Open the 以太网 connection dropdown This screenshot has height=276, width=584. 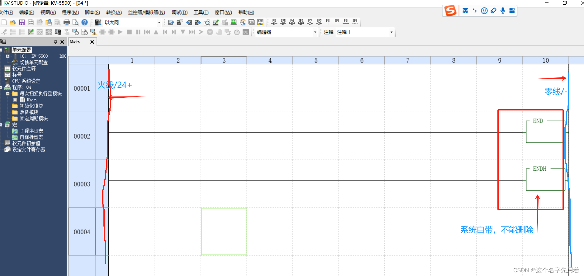click(159, 22)
